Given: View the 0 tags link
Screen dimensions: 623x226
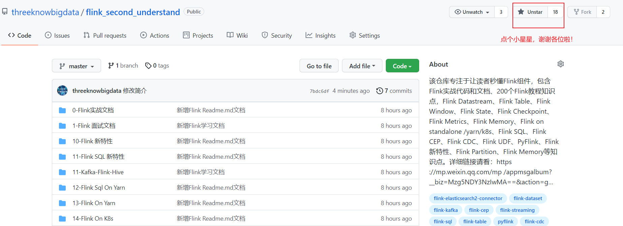Looking at the screenshot, I should [x=157, y=66].
